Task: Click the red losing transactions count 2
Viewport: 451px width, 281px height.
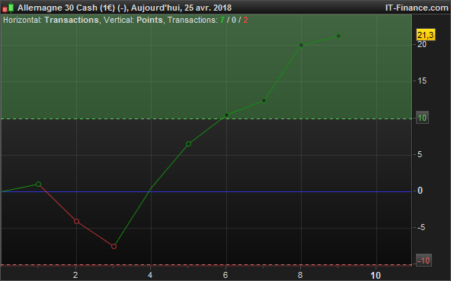Action: (x=245, y=20)
